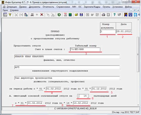141x115 pixels.
Task: Minimize the inner document window
Action: [x=131, y=10]
